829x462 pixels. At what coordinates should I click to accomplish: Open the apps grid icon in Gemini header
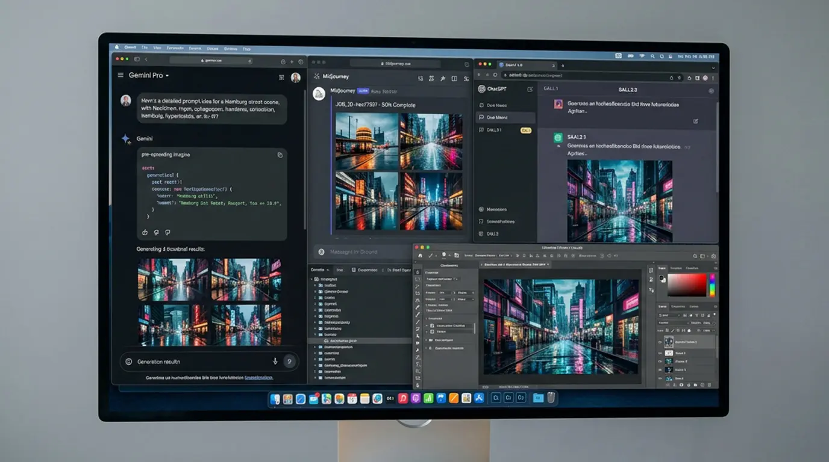tap(281, 77)
